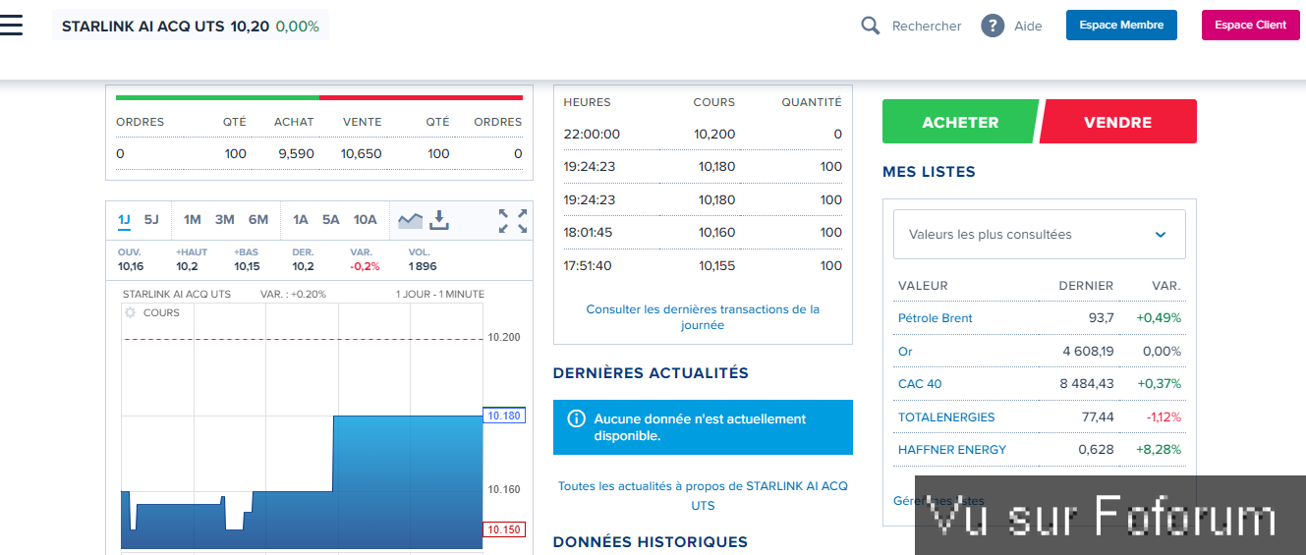
Task: Click the 10.150 price marker on chart
Action: pos(505,529)
